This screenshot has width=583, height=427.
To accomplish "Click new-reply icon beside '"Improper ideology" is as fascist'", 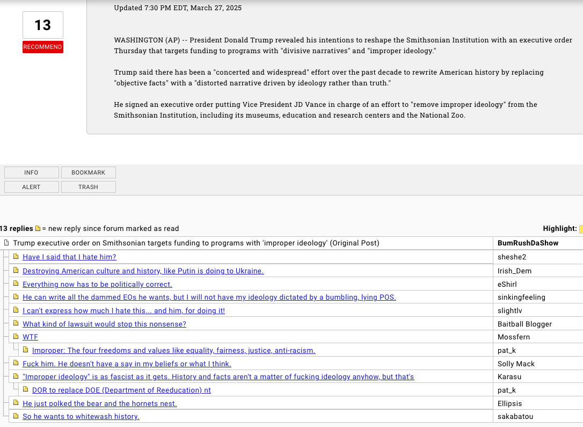I will [x=16, y=376].
